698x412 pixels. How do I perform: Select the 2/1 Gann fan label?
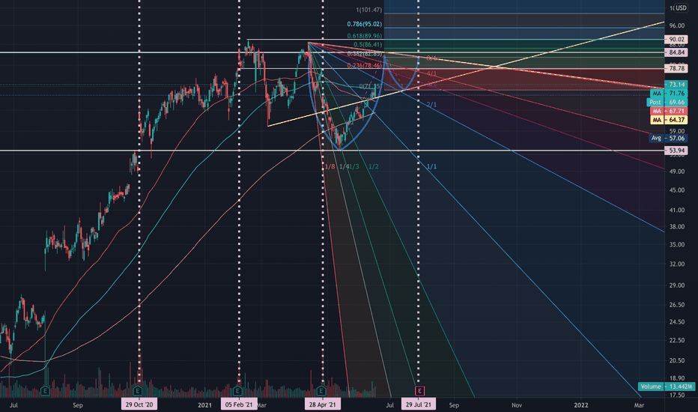pyautogui.click(x=432, y=105)
